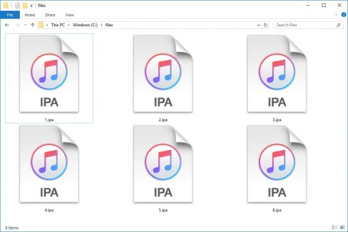Open the Share ribbon tab
The width and height of the screenshot is (348, 232).
[x=50, y=15]
